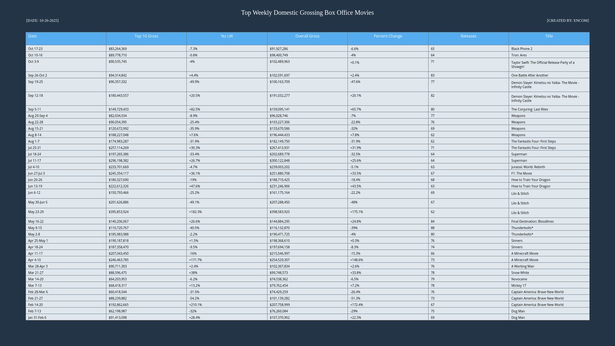Click the Weapons title in Aug 22-28 row

(x=549, y=122)
